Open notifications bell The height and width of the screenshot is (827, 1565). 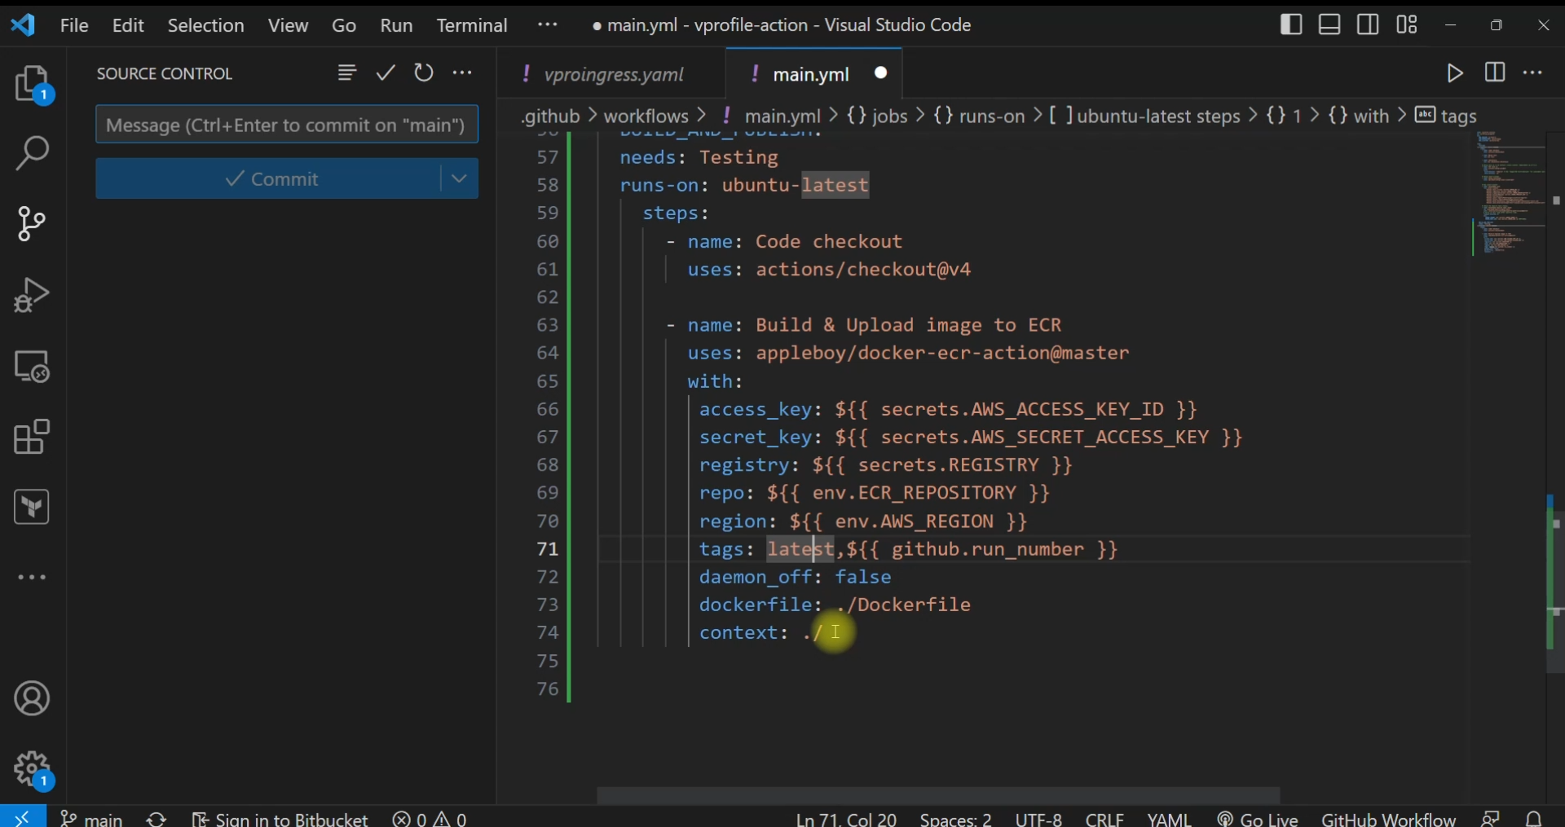(1535, 818)
